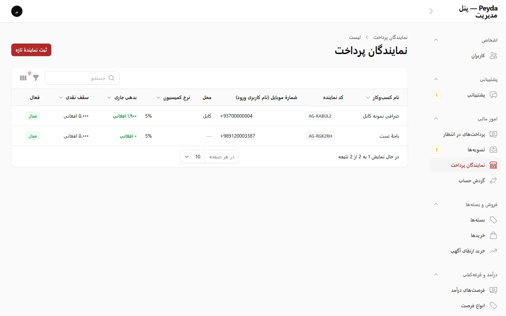Toggle table columns icon
Screen dimensions: 506x316
23,78
